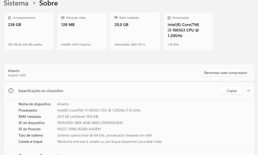This screenshot has height=155, width=258.
Task: Click the Intel Core i3-1005G1 processor card title
Action: click(x=183, y=30)
